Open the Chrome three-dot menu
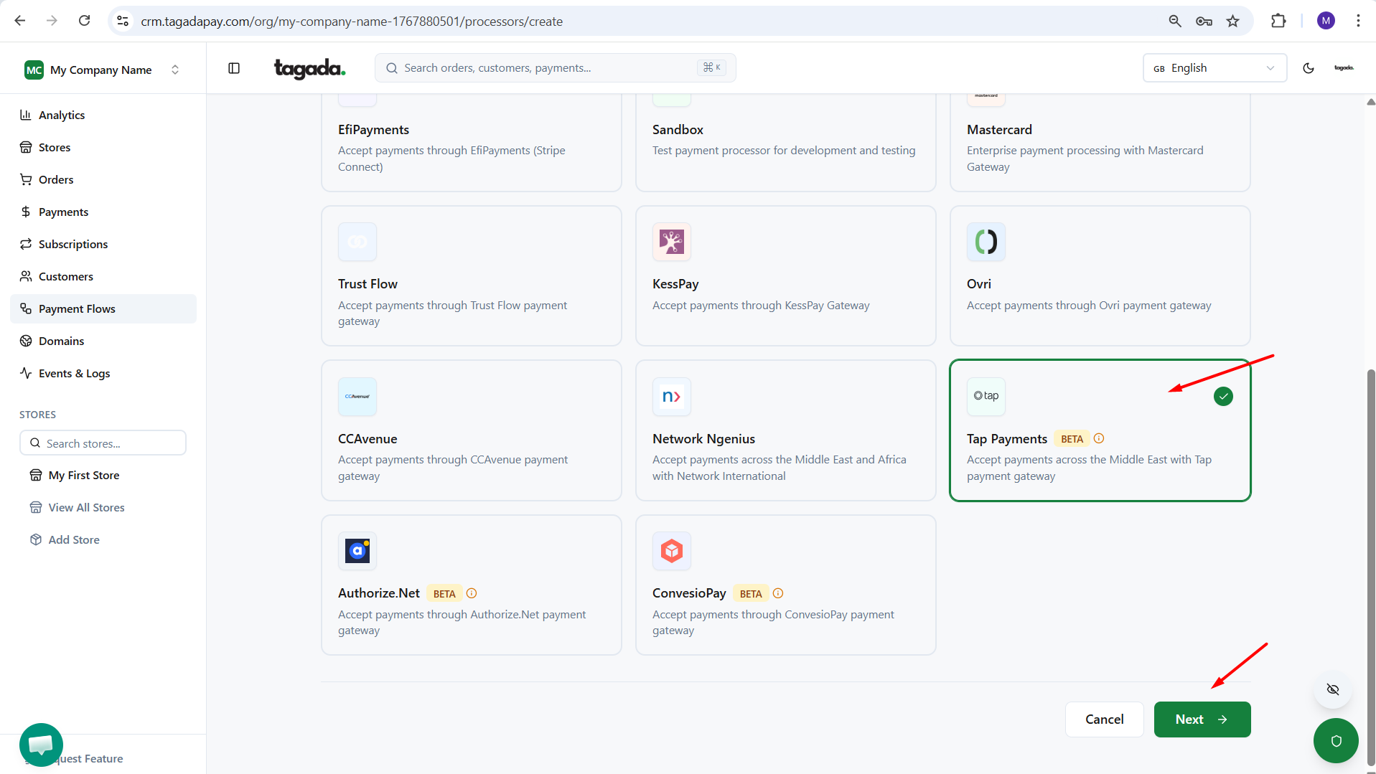The width and height of the screenshot is (1376, 774). [1357, 21]
